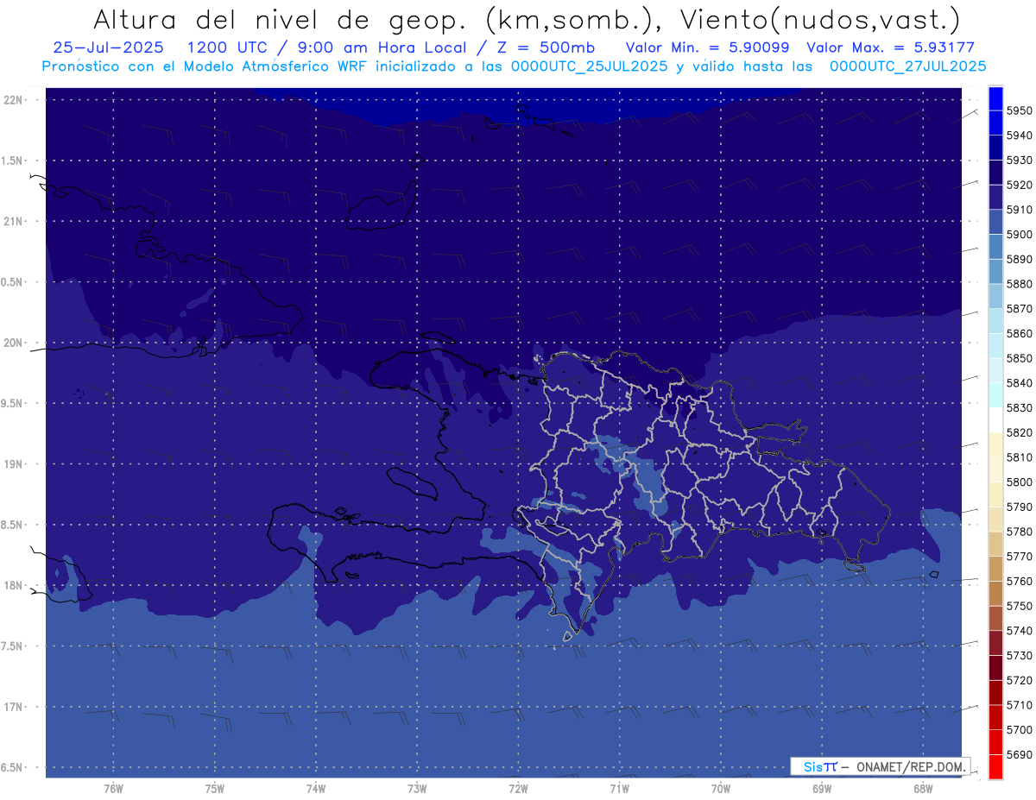Select the 'Valor Max. = 5.93177' text

890,47
